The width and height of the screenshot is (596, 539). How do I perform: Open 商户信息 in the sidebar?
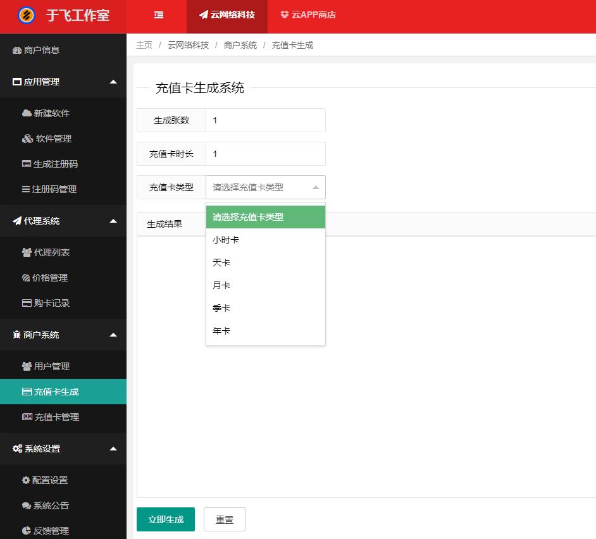(x=63, y=50)
